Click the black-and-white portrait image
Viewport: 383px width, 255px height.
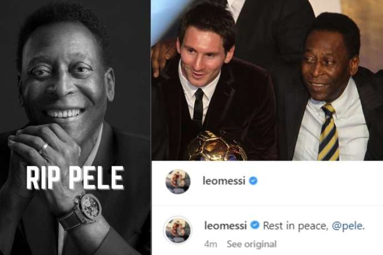tap(75, 127)
